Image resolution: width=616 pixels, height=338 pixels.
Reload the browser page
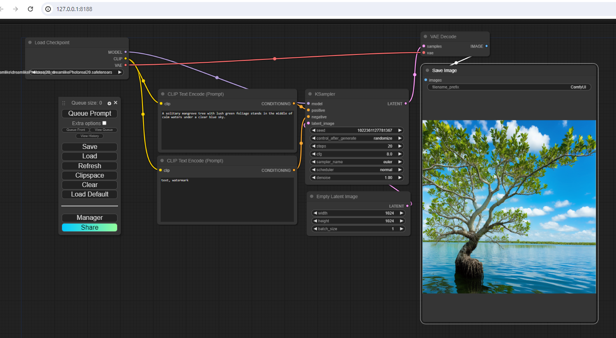pyautogui.click(x=30, y=9)
